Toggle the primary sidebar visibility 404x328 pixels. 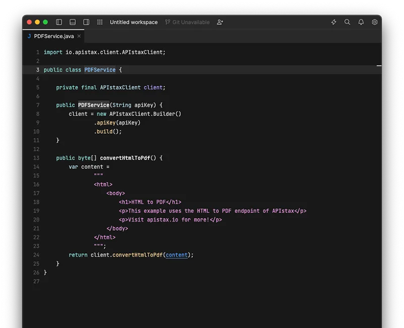[x=59, y=22]
